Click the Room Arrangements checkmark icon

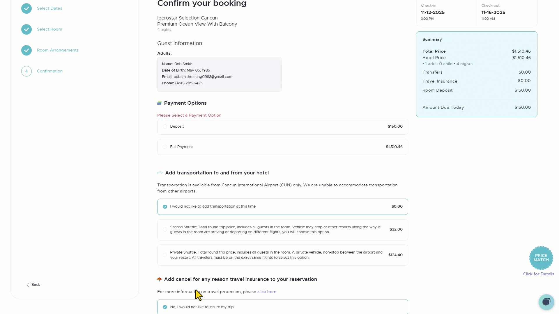tap(26, 50)
